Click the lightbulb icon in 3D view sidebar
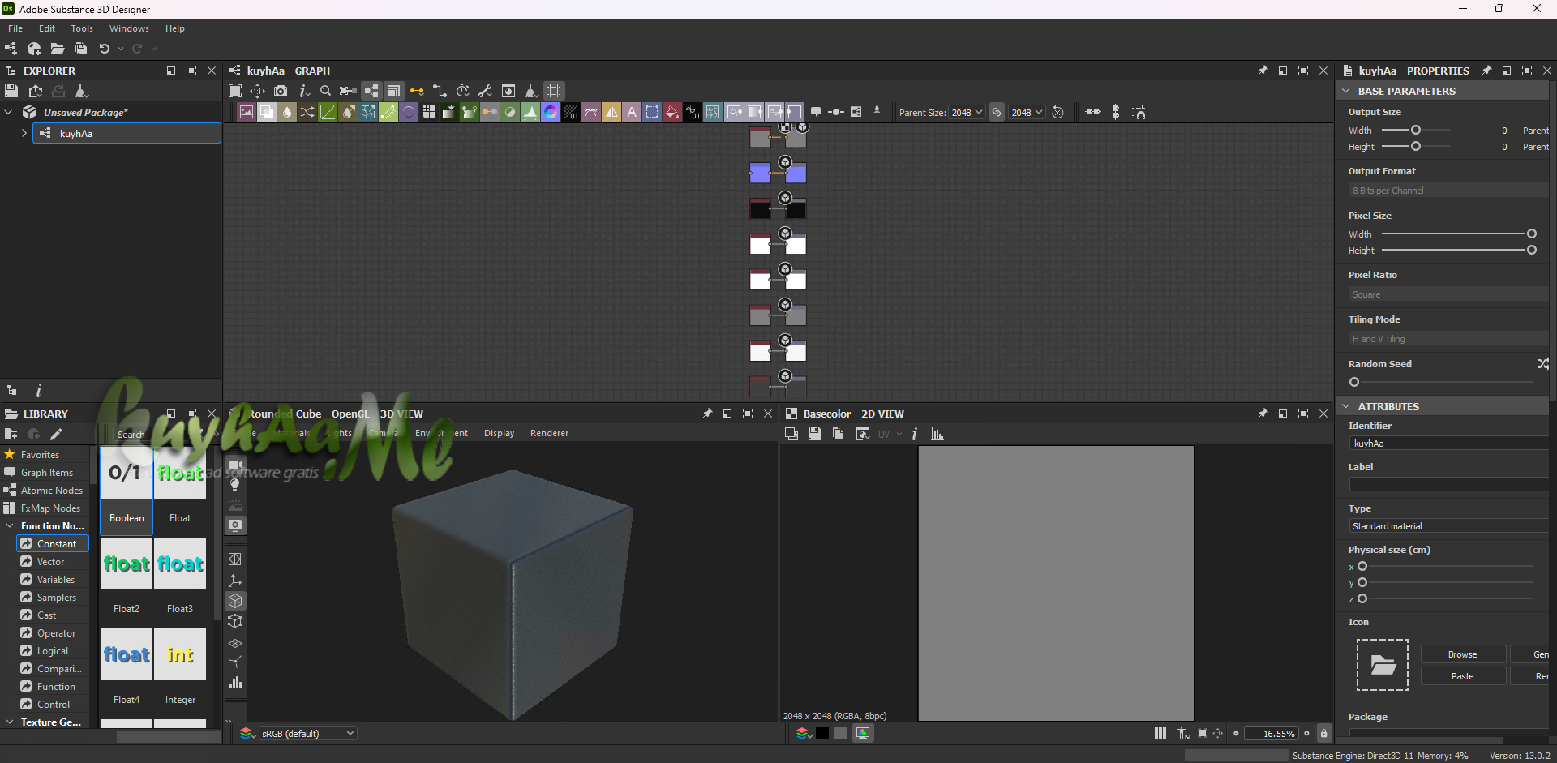Screen dimensions: 1557x763 pos(235,485)
